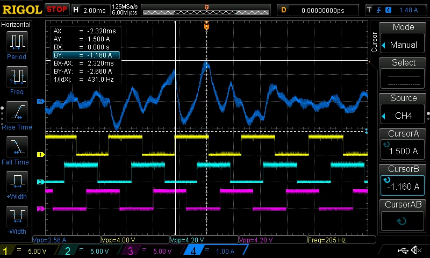This screenshot has height=258, width=430.
Task: Click the STOP run status indicator
Action: coord(57,9)
